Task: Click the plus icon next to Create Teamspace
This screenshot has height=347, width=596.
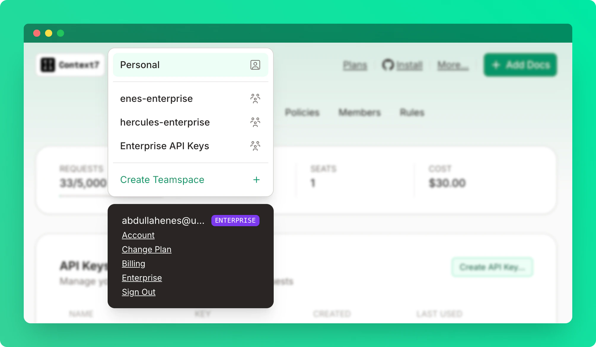Action: 256,180
